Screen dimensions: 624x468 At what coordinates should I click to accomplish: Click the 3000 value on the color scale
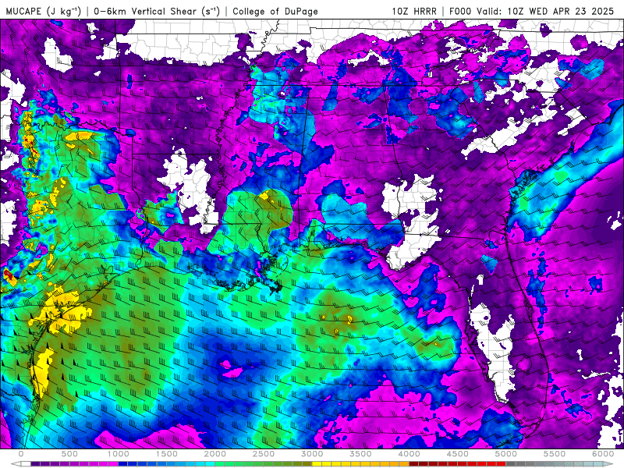[x=312, y=454]
